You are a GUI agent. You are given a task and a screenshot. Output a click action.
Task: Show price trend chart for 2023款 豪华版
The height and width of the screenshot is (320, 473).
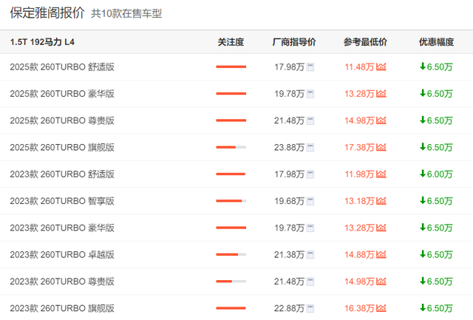(x=381, y=228)
